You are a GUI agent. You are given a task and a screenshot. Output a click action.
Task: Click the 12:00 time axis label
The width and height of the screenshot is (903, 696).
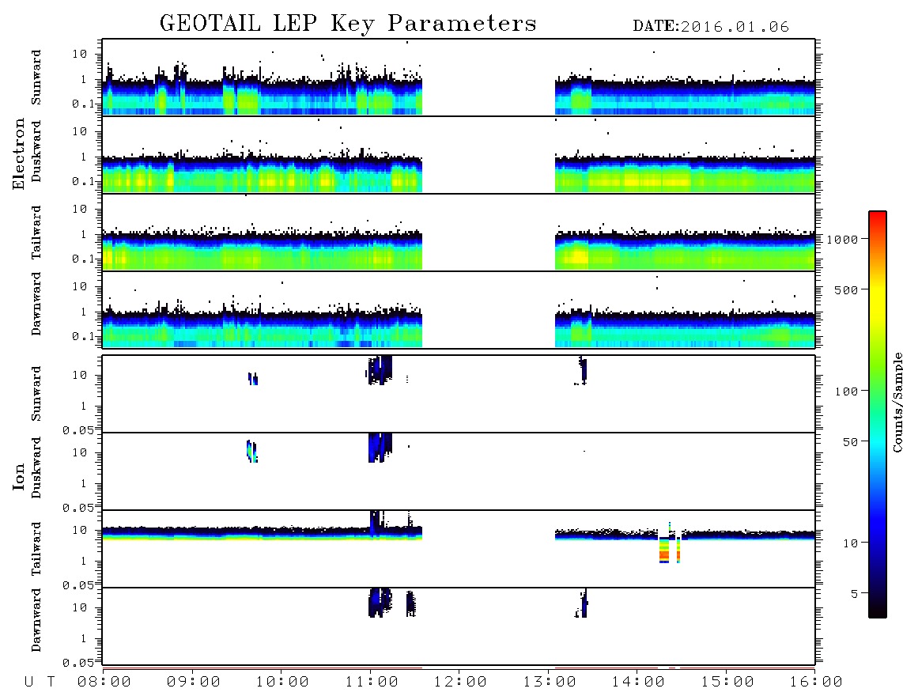[460, 682]
